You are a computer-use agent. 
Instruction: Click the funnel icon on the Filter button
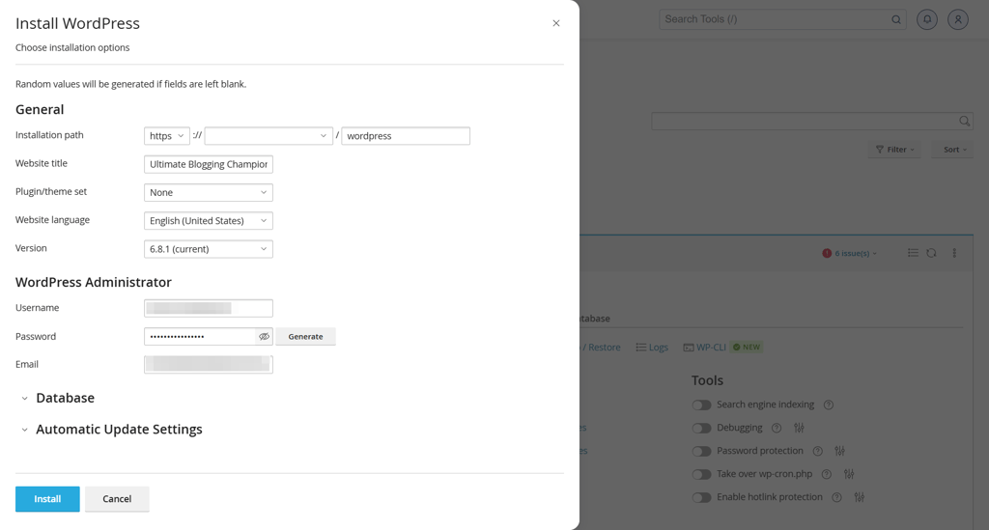(x=880, y=150)
